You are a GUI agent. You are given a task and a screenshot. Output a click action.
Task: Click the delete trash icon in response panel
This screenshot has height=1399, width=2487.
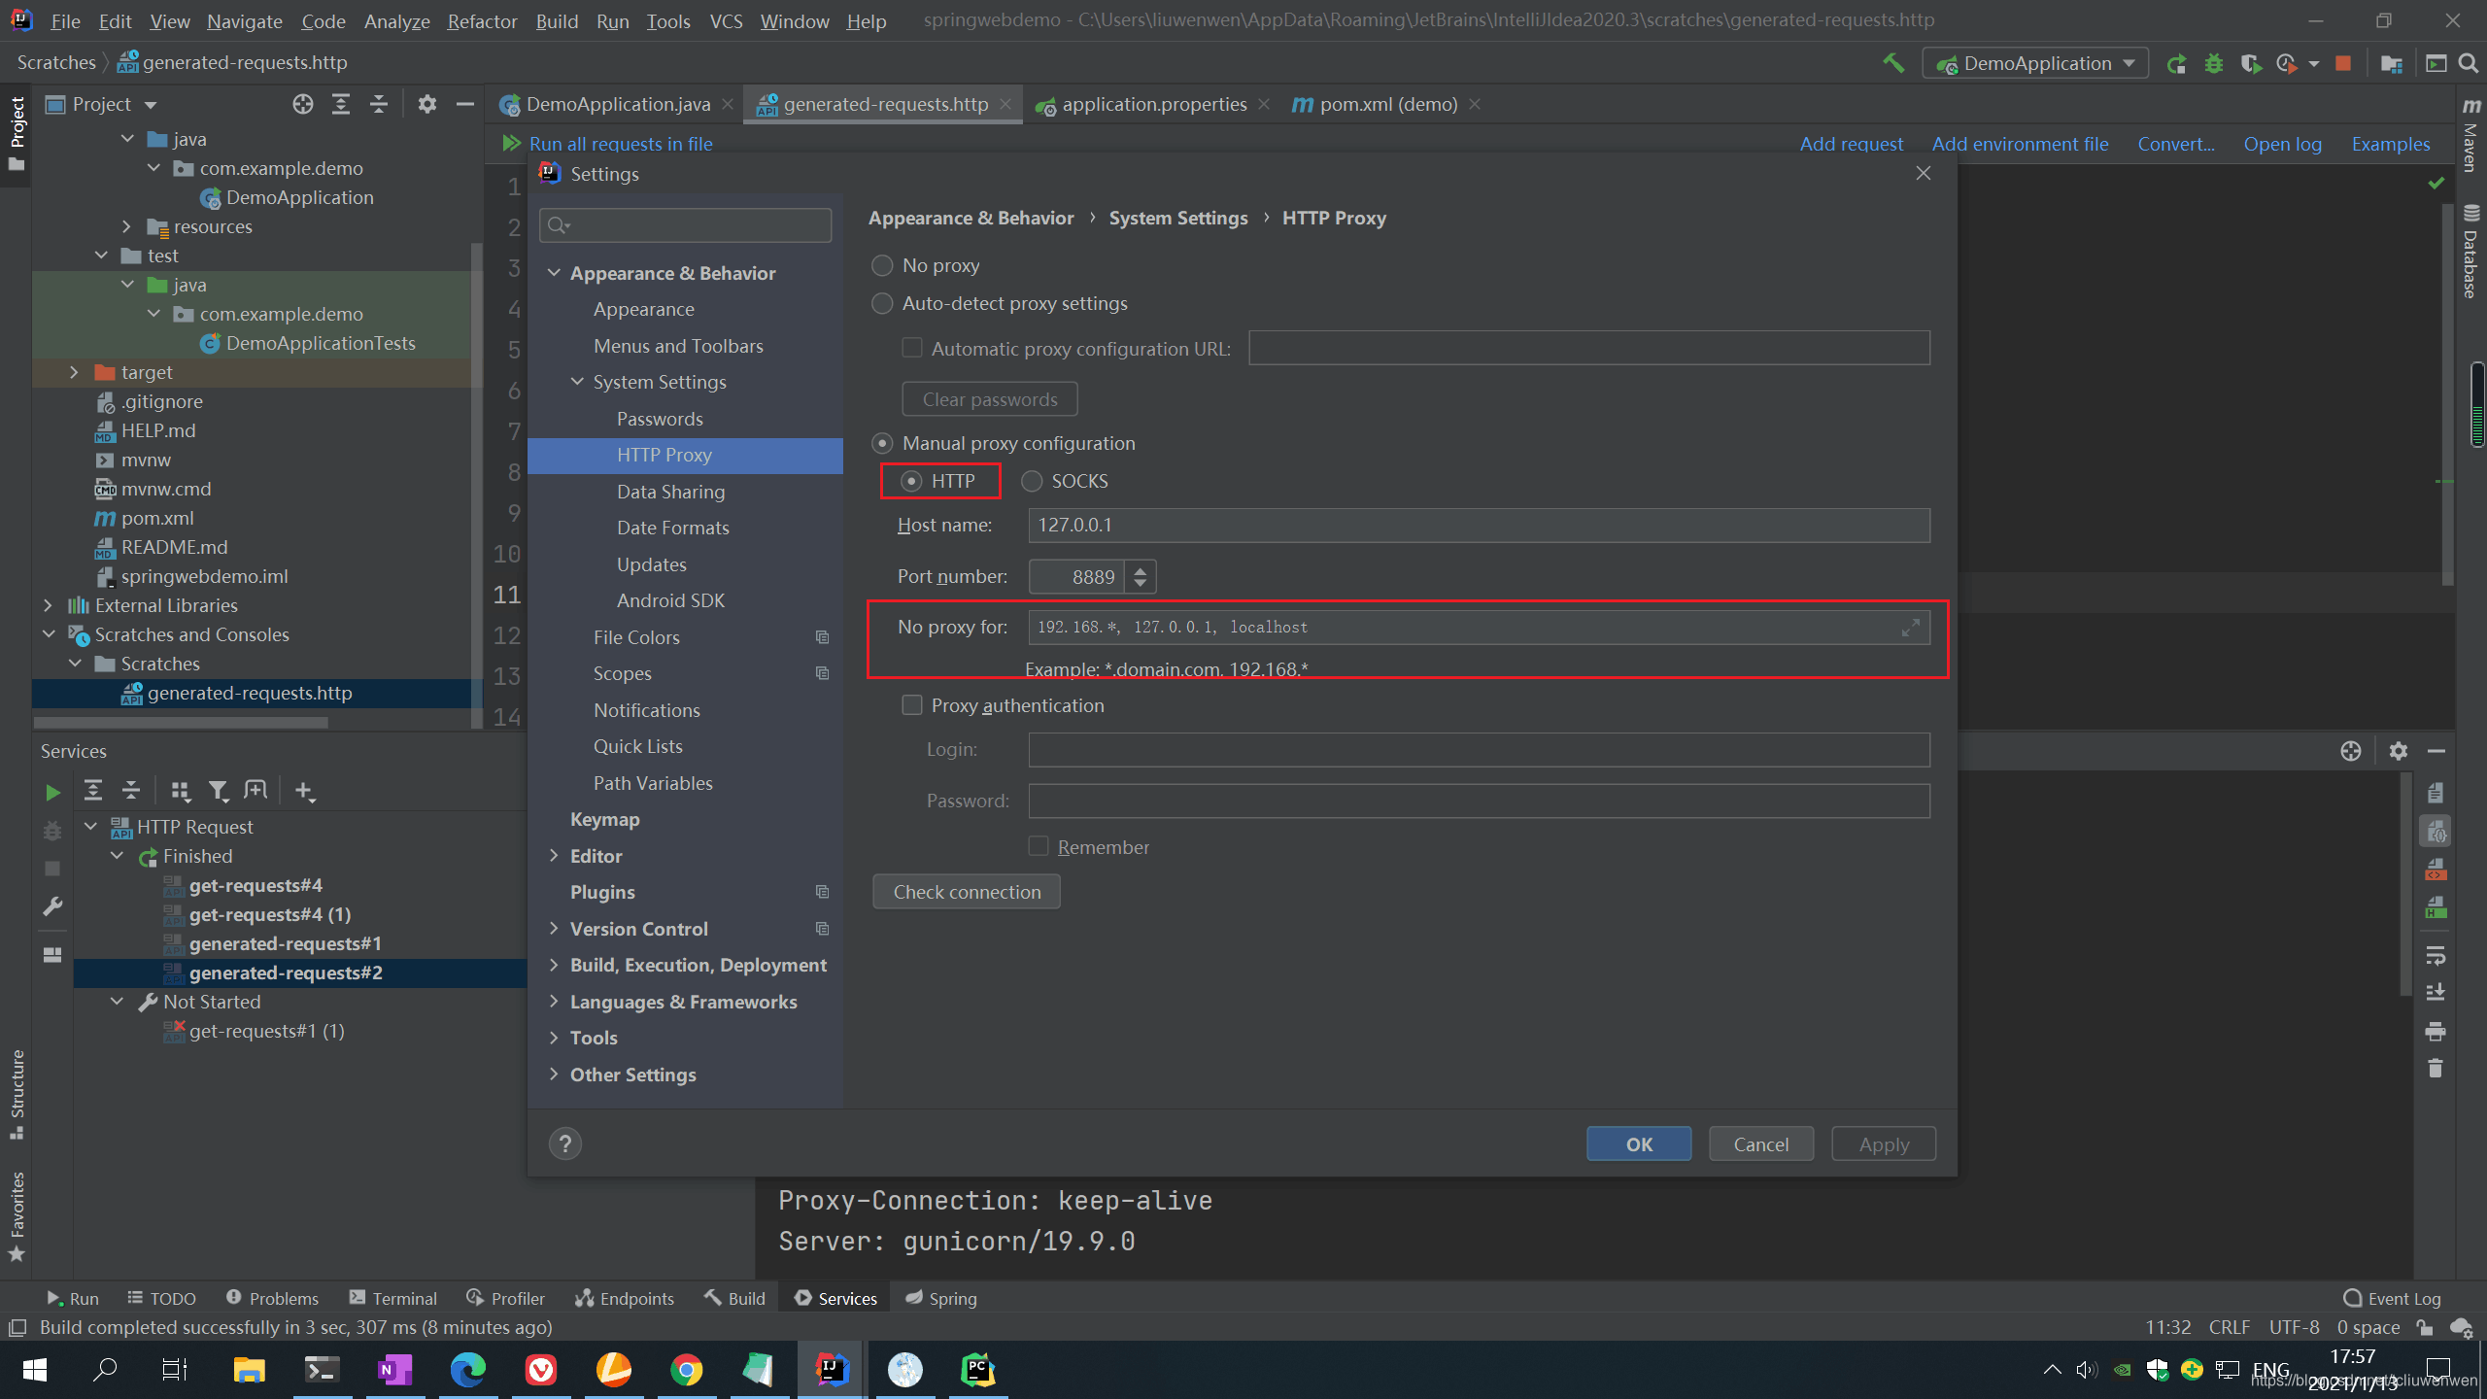2436,1069
